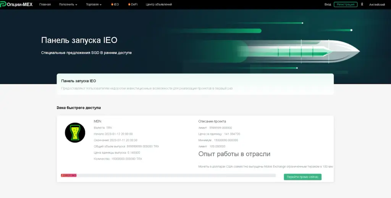
Task: Click the Опции-MEX logo
Action: [16, 4]
